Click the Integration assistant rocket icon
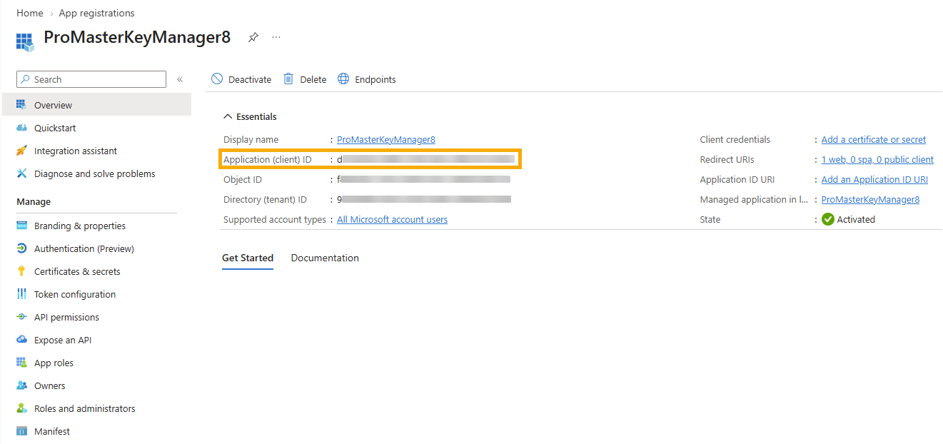943x444 pixels. 21,151
